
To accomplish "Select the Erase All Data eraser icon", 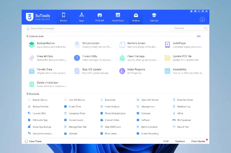I will click(32, 58).
